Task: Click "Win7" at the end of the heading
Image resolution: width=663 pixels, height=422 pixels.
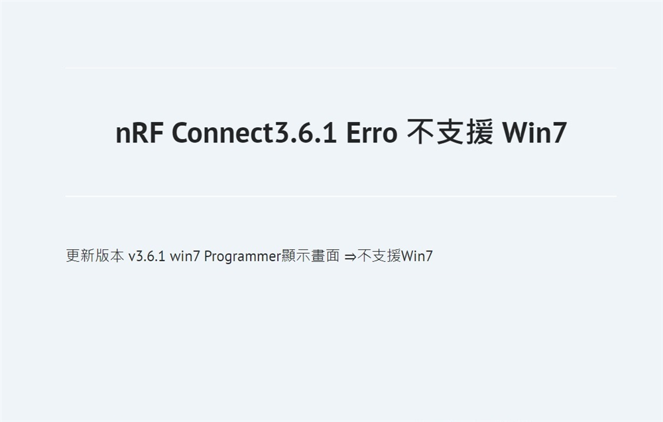Action: click(x=534, y=132)
